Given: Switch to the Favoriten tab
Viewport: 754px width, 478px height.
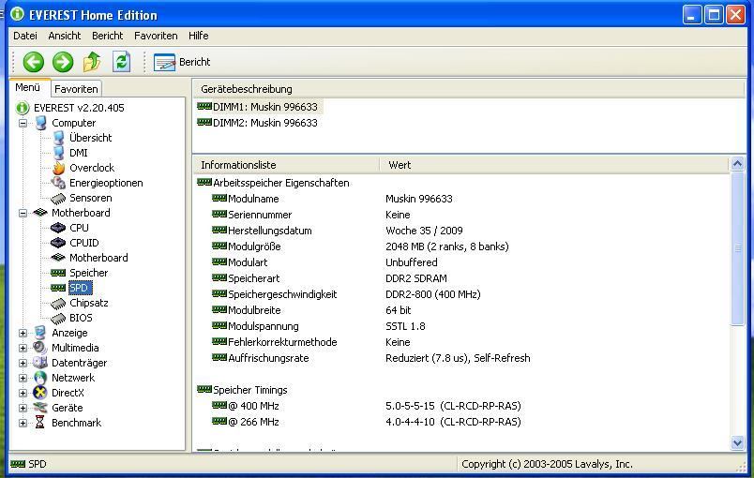Looking at the screenshot, I should click(76, 89).
